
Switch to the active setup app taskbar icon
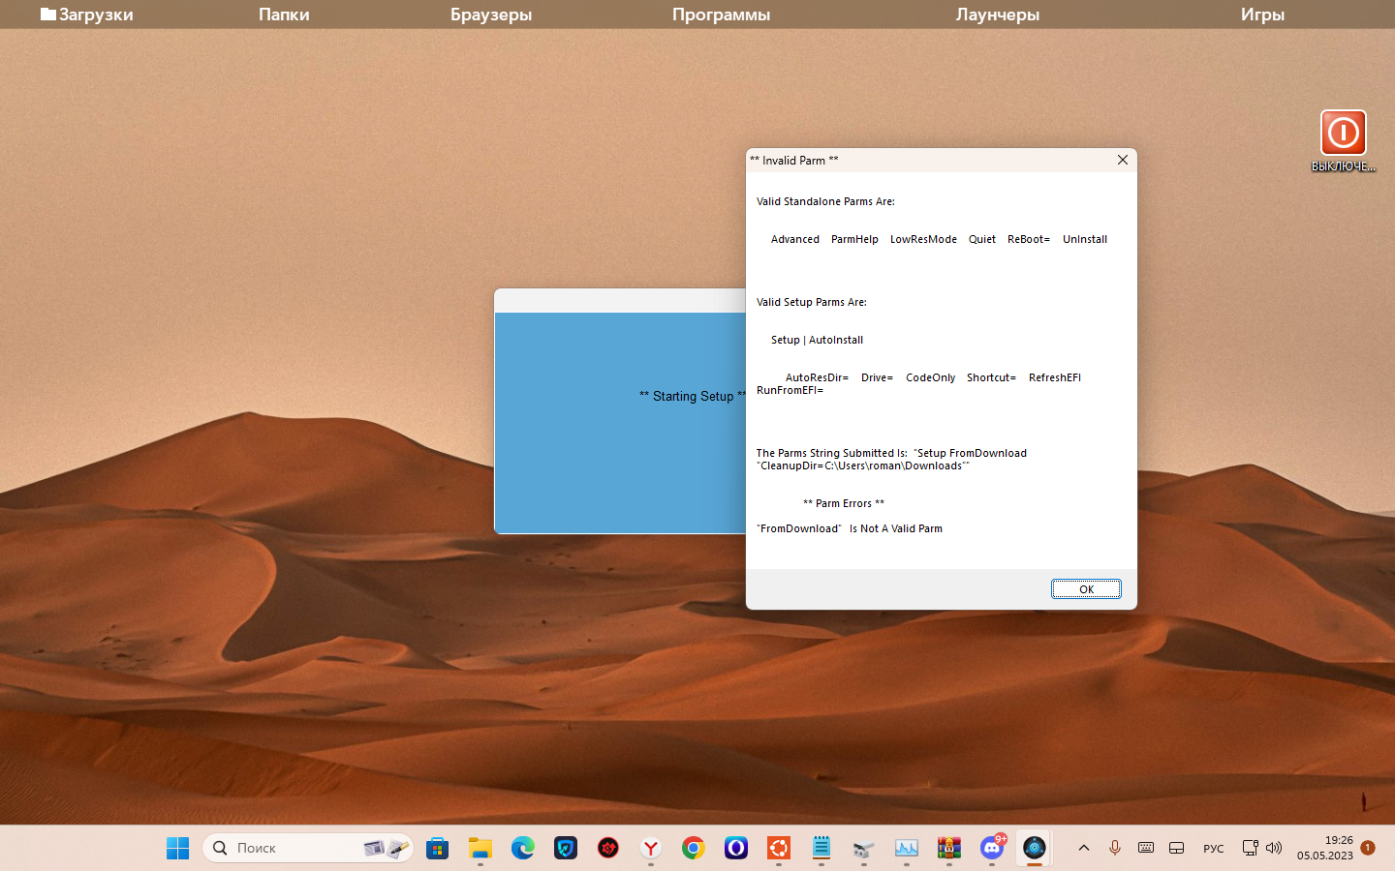click(1035, 848)
